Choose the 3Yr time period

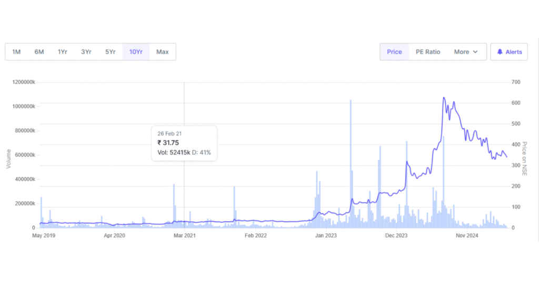click(86, 52)
